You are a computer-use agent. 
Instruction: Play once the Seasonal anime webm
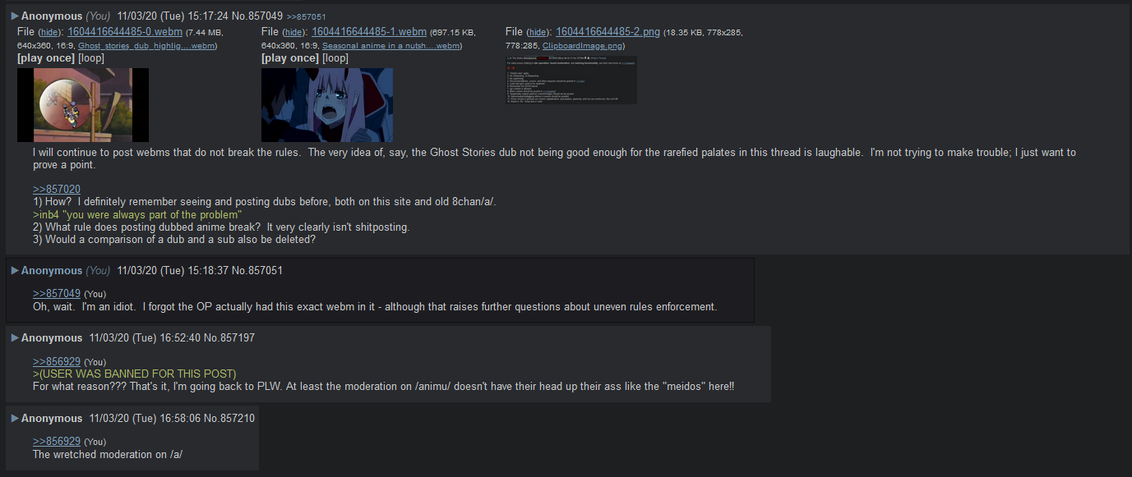(x=290, y=58)
